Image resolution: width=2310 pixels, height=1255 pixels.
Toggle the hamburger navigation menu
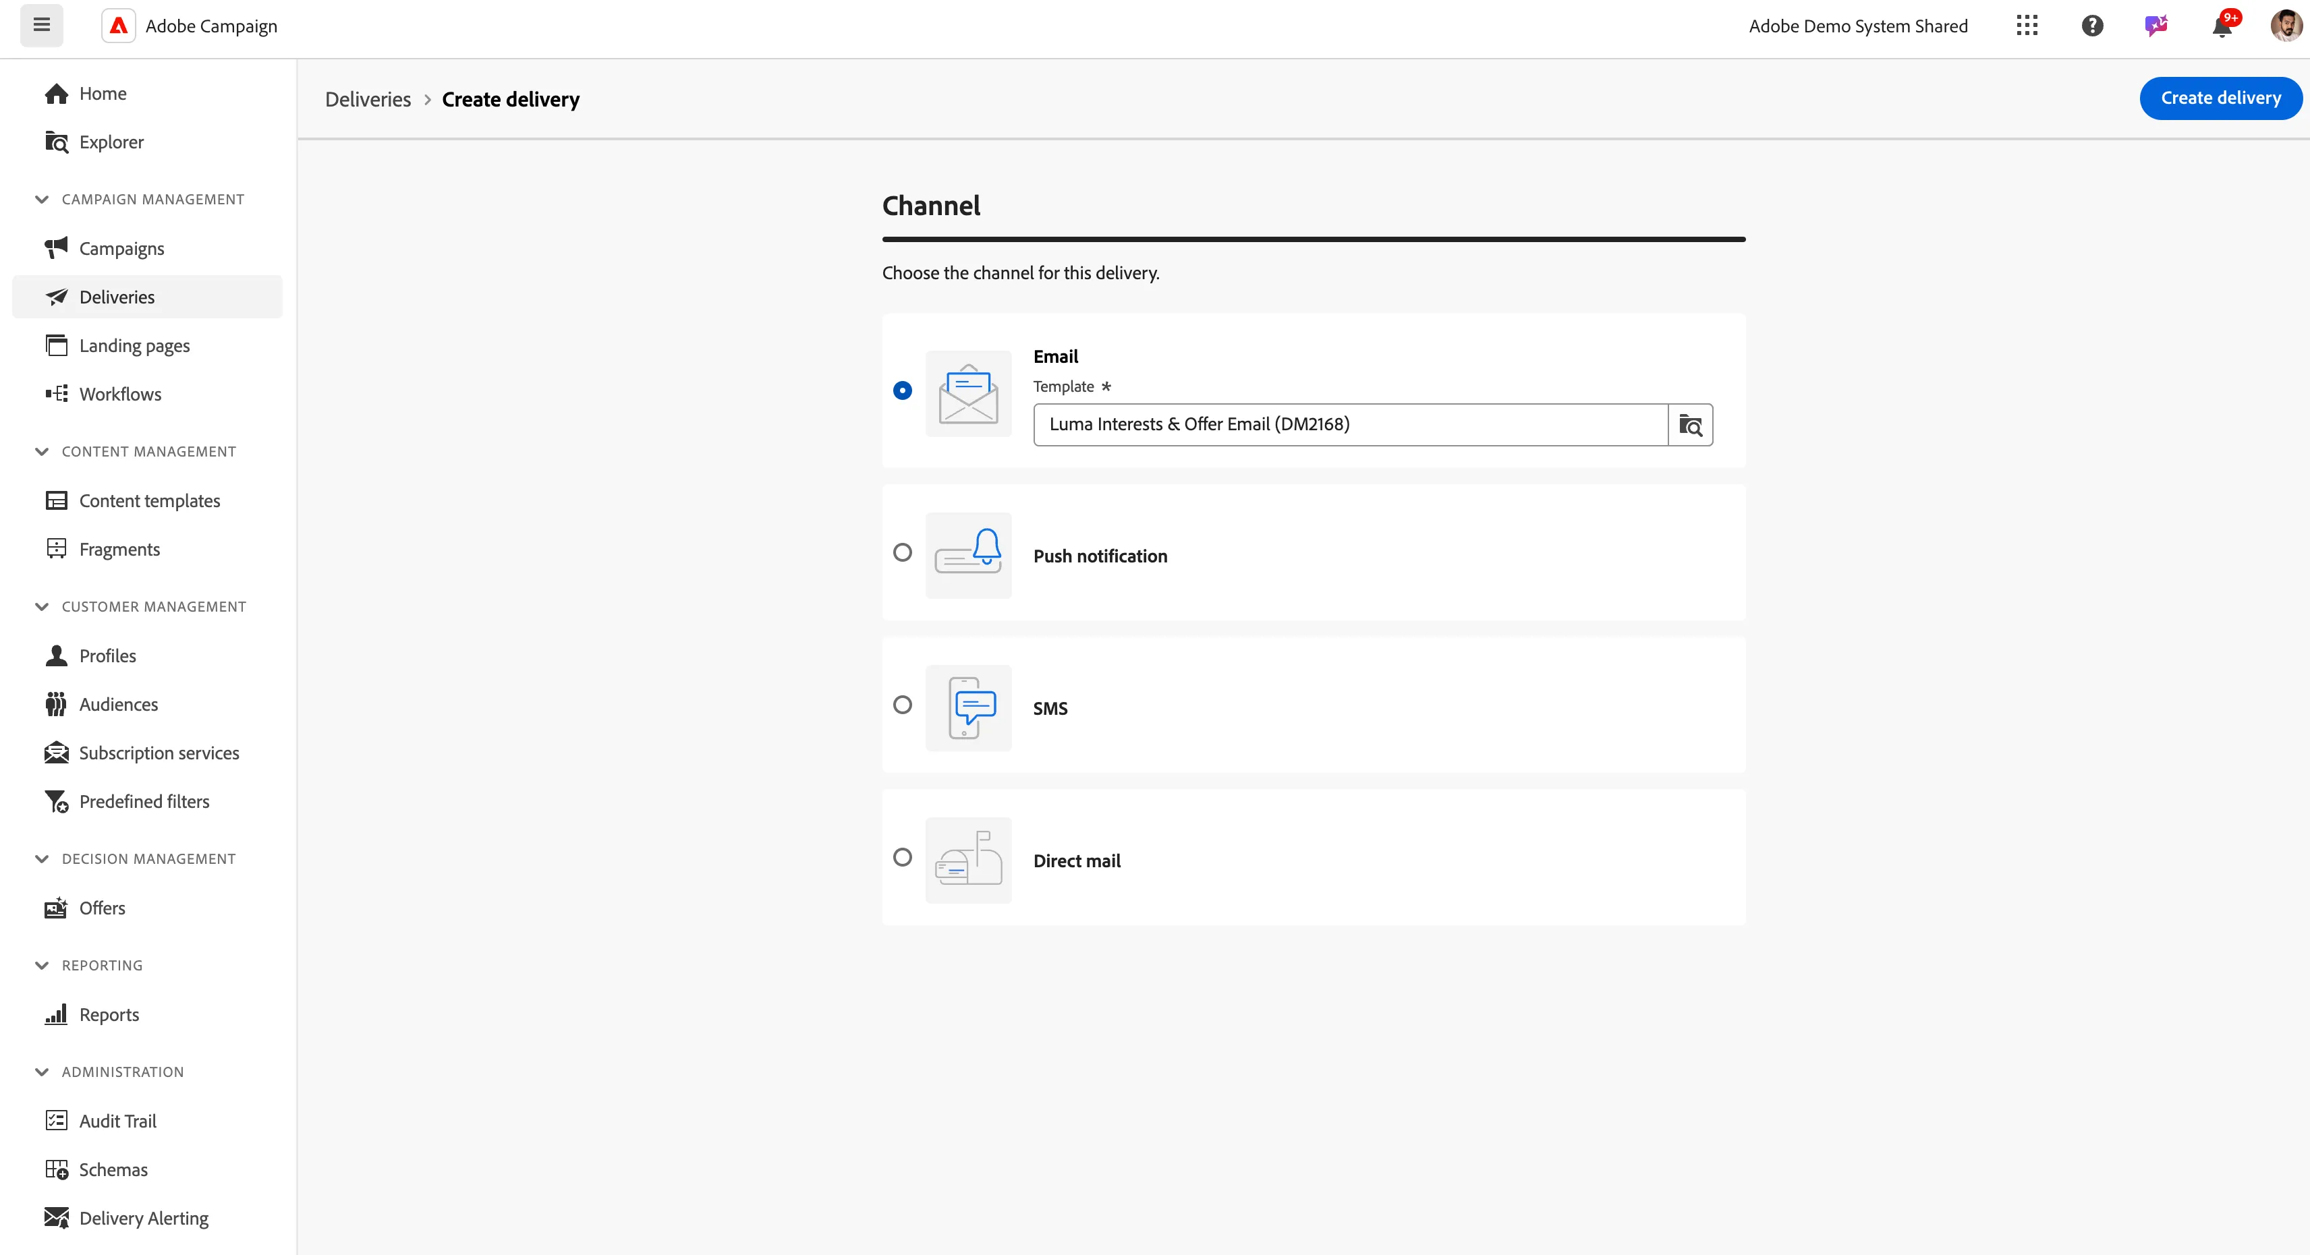[x=41, y=25]
